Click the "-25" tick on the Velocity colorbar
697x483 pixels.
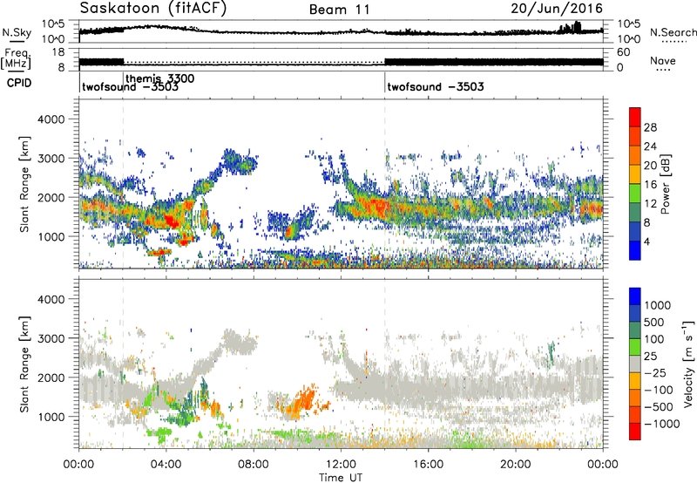[x=657, y=372]
